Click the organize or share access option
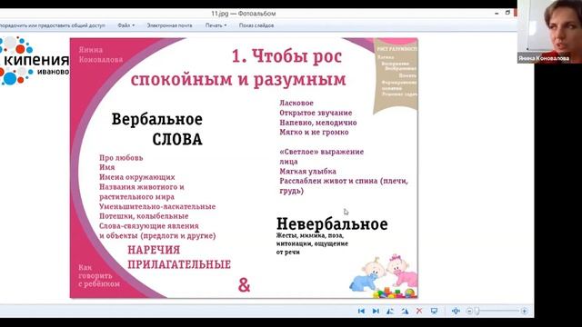The image size is (582, 327). (x=53, y=25)
